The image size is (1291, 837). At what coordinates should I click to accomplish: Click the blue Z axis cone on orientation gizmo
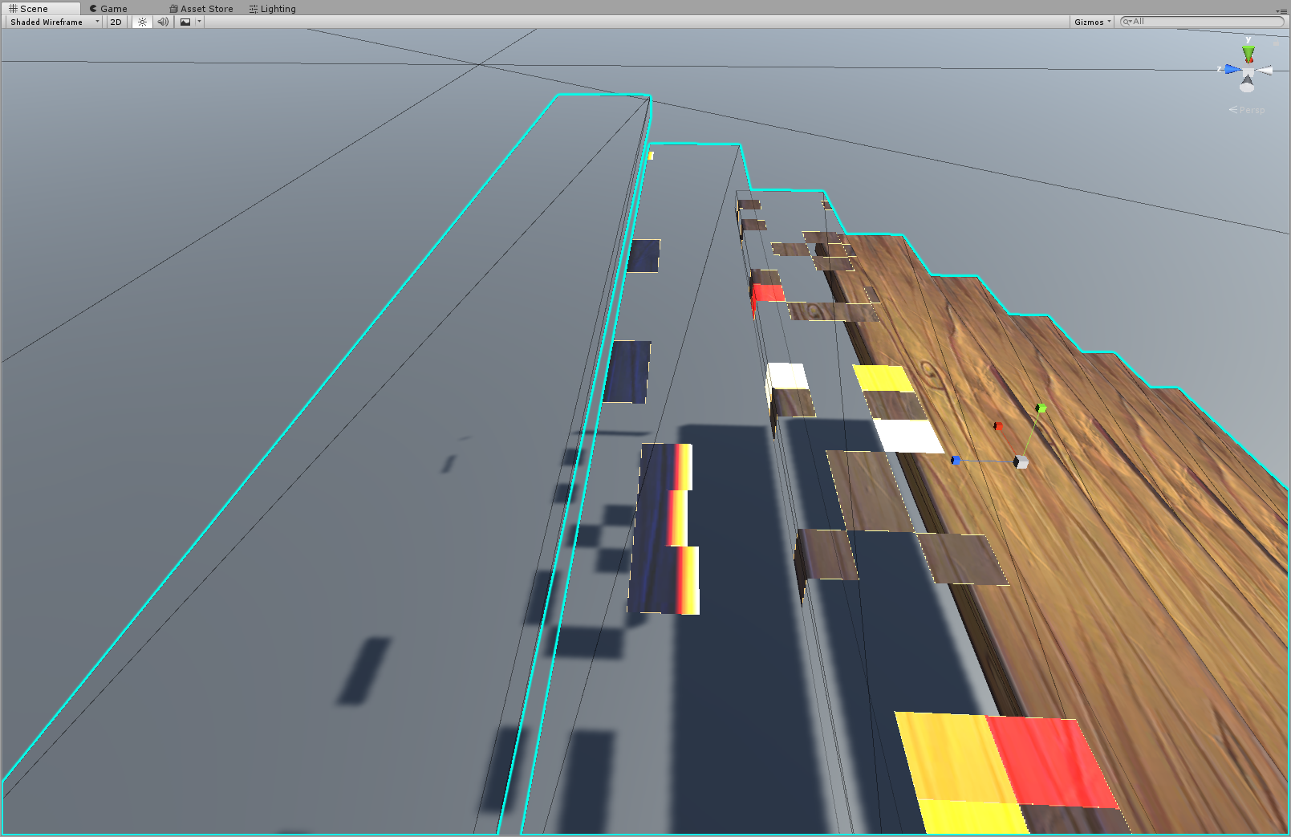tap(1232, 70)
